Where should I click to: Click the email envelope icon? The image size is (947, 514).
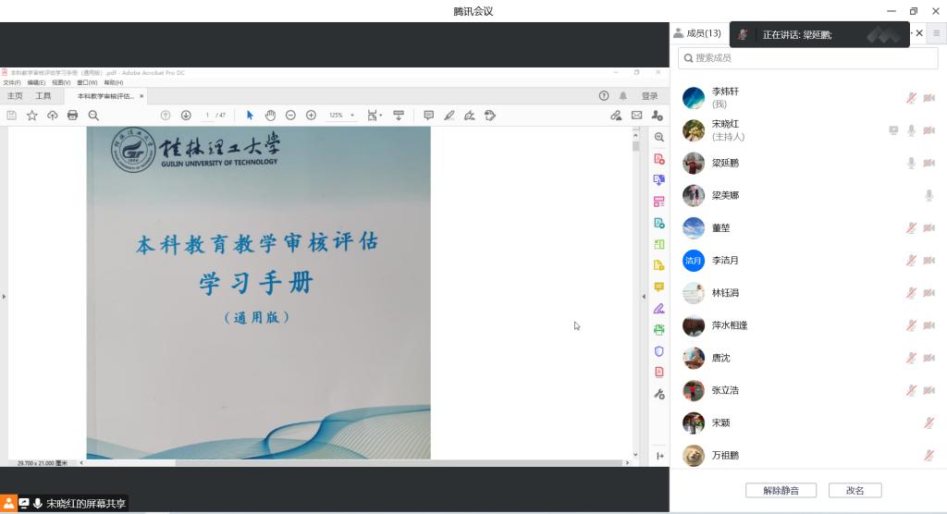click(x=636, y=116)
